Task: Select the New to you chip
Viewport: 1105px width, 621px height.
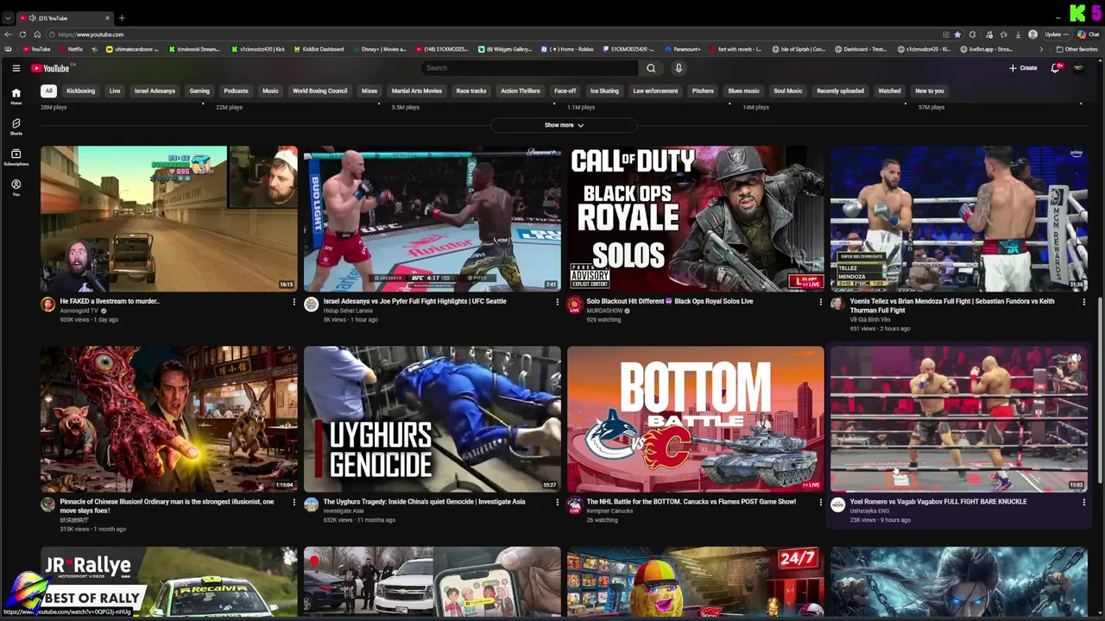Action: [x=929, y=91]
